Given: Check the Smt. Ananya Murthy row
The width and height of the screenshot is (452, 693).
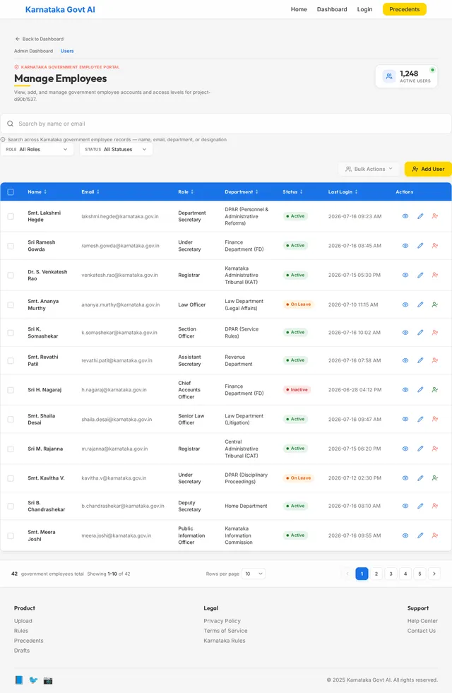Looking at the screenshot, I should [x=11, y=304].
